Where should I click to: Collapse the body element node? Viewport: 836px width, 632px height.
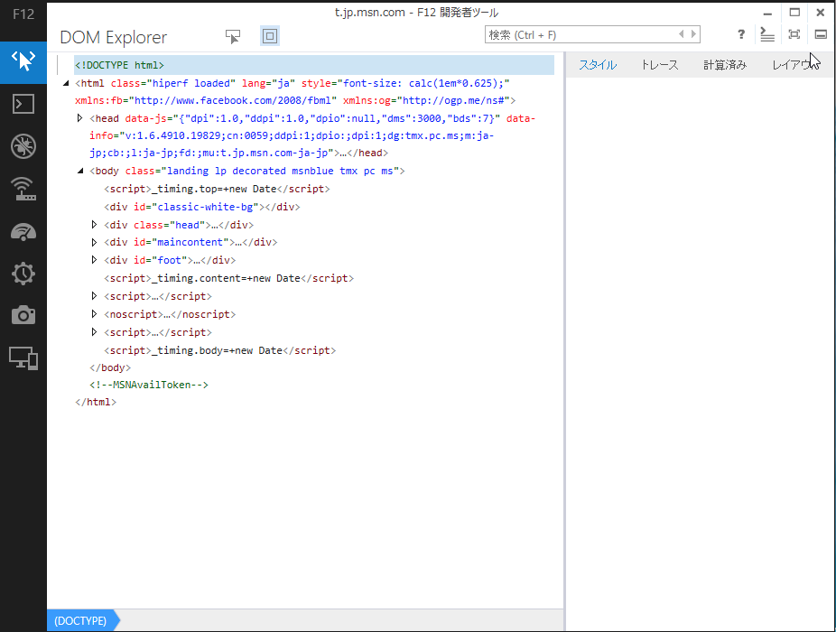(x=80, y=171)
